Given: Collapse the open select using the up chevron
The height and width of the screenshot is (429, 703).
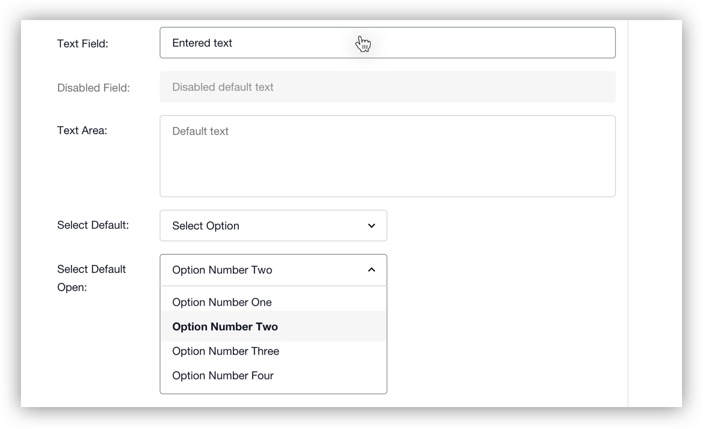Looking at the screenshot, I should tap(372, 270).
